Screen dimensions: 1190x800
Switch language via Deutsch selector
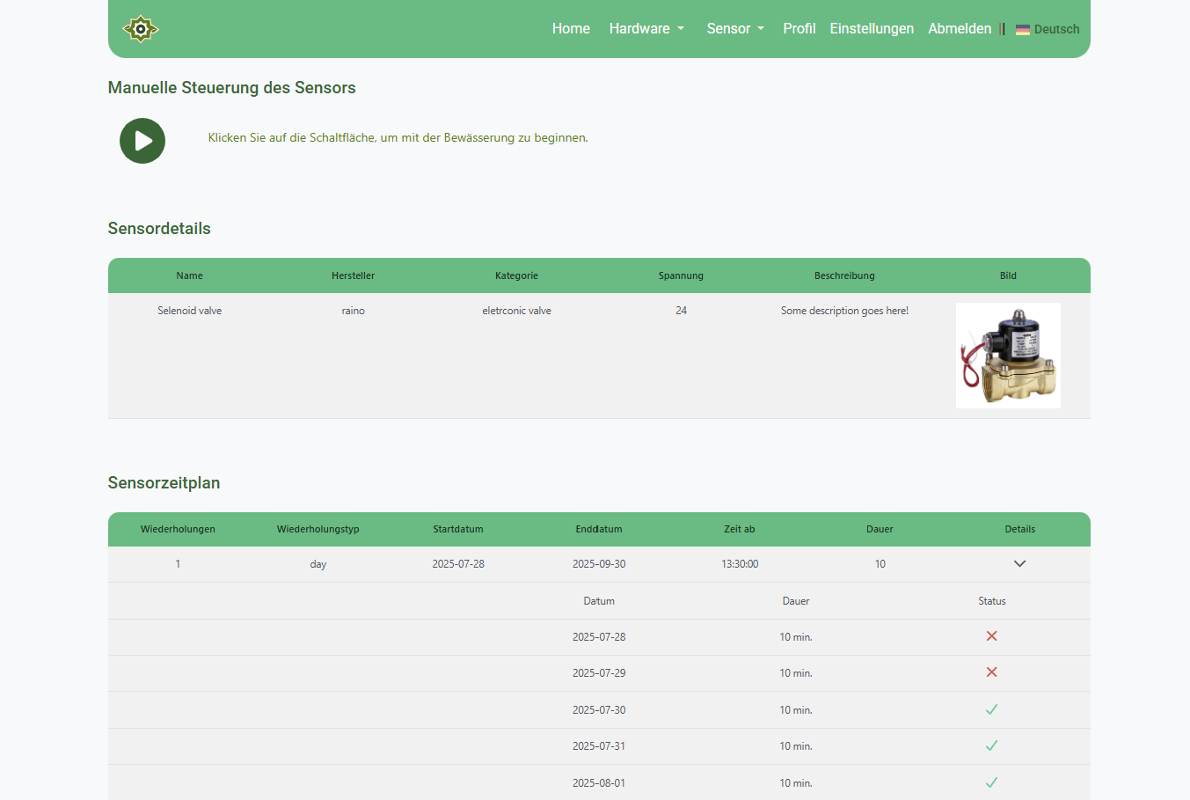pyautogui.click(x=1055, y=29)
